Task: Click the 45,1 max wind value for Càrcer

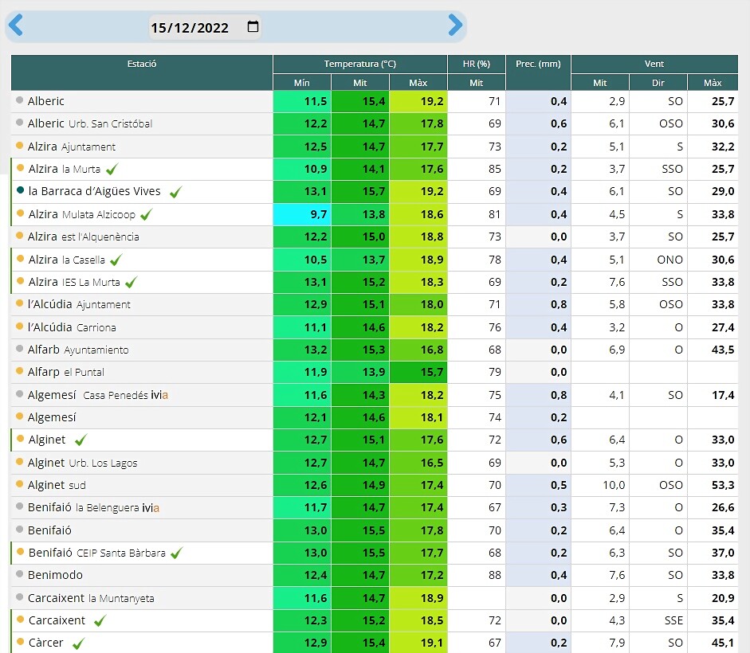Action: (x=723, y=643)
